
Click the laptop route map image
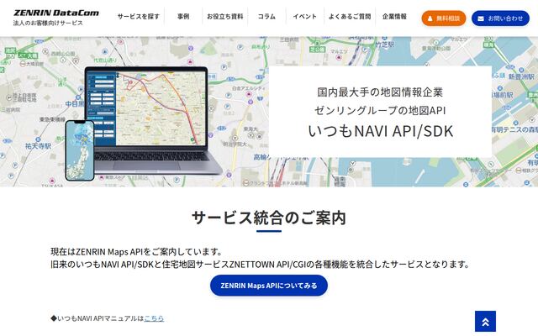(x=155, y=120)
